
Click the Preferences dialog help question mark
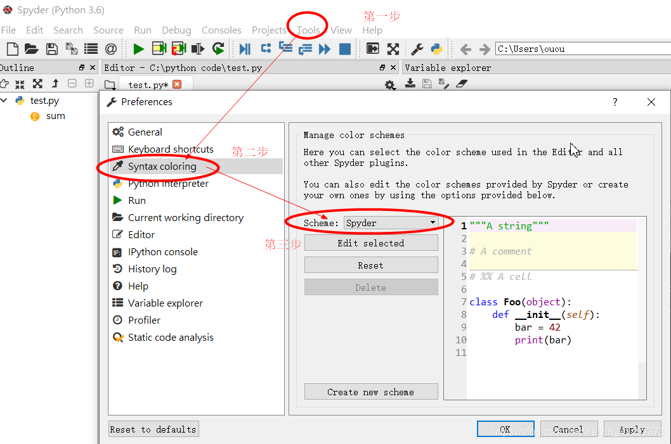(x=615, y=102)
